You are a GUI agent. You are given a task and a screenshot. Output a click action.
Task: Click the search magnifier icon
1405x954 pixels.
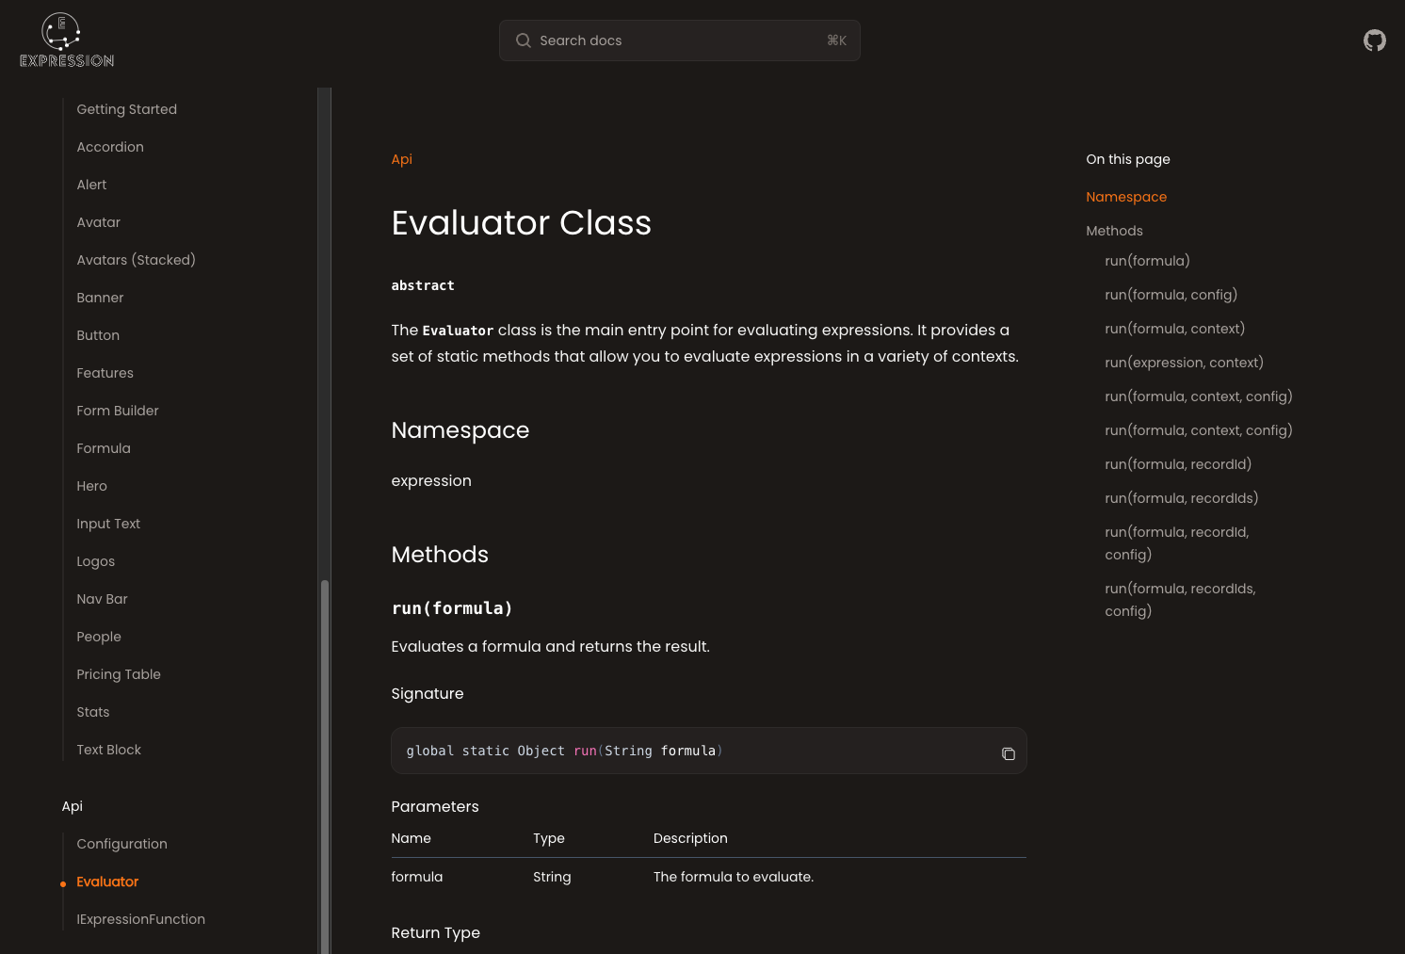(x=524, y=40)
